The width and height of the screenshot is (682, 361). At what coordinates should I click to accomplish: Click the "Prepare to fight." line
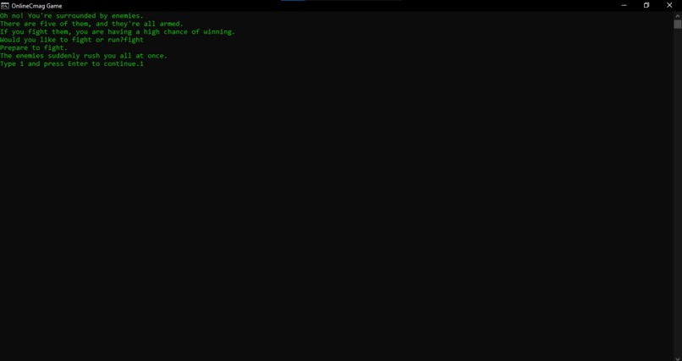(34, 48)
